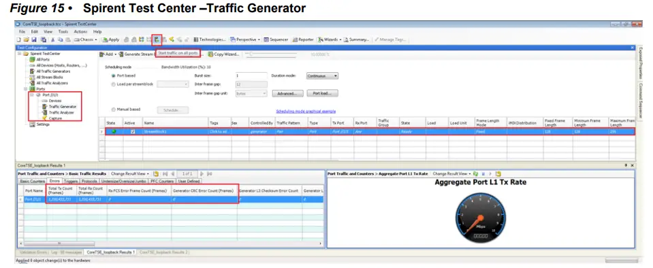The image size is (653, 268).
Task: Open Change Result View in Basic Traffic Results
Action: point(129,173)
